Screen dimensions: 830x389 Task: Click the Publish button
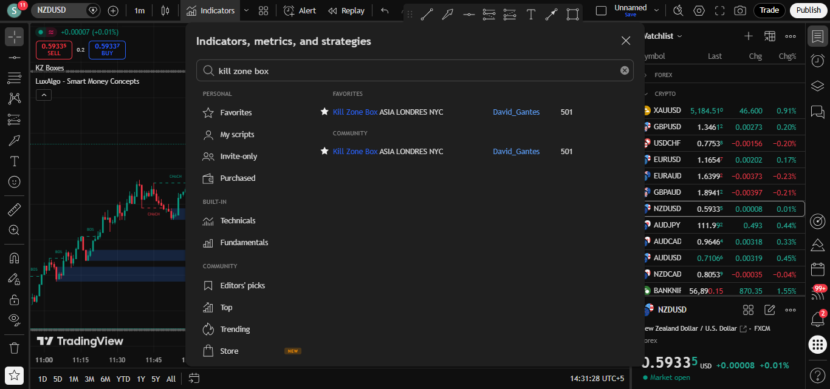click(x=808, y=10)
